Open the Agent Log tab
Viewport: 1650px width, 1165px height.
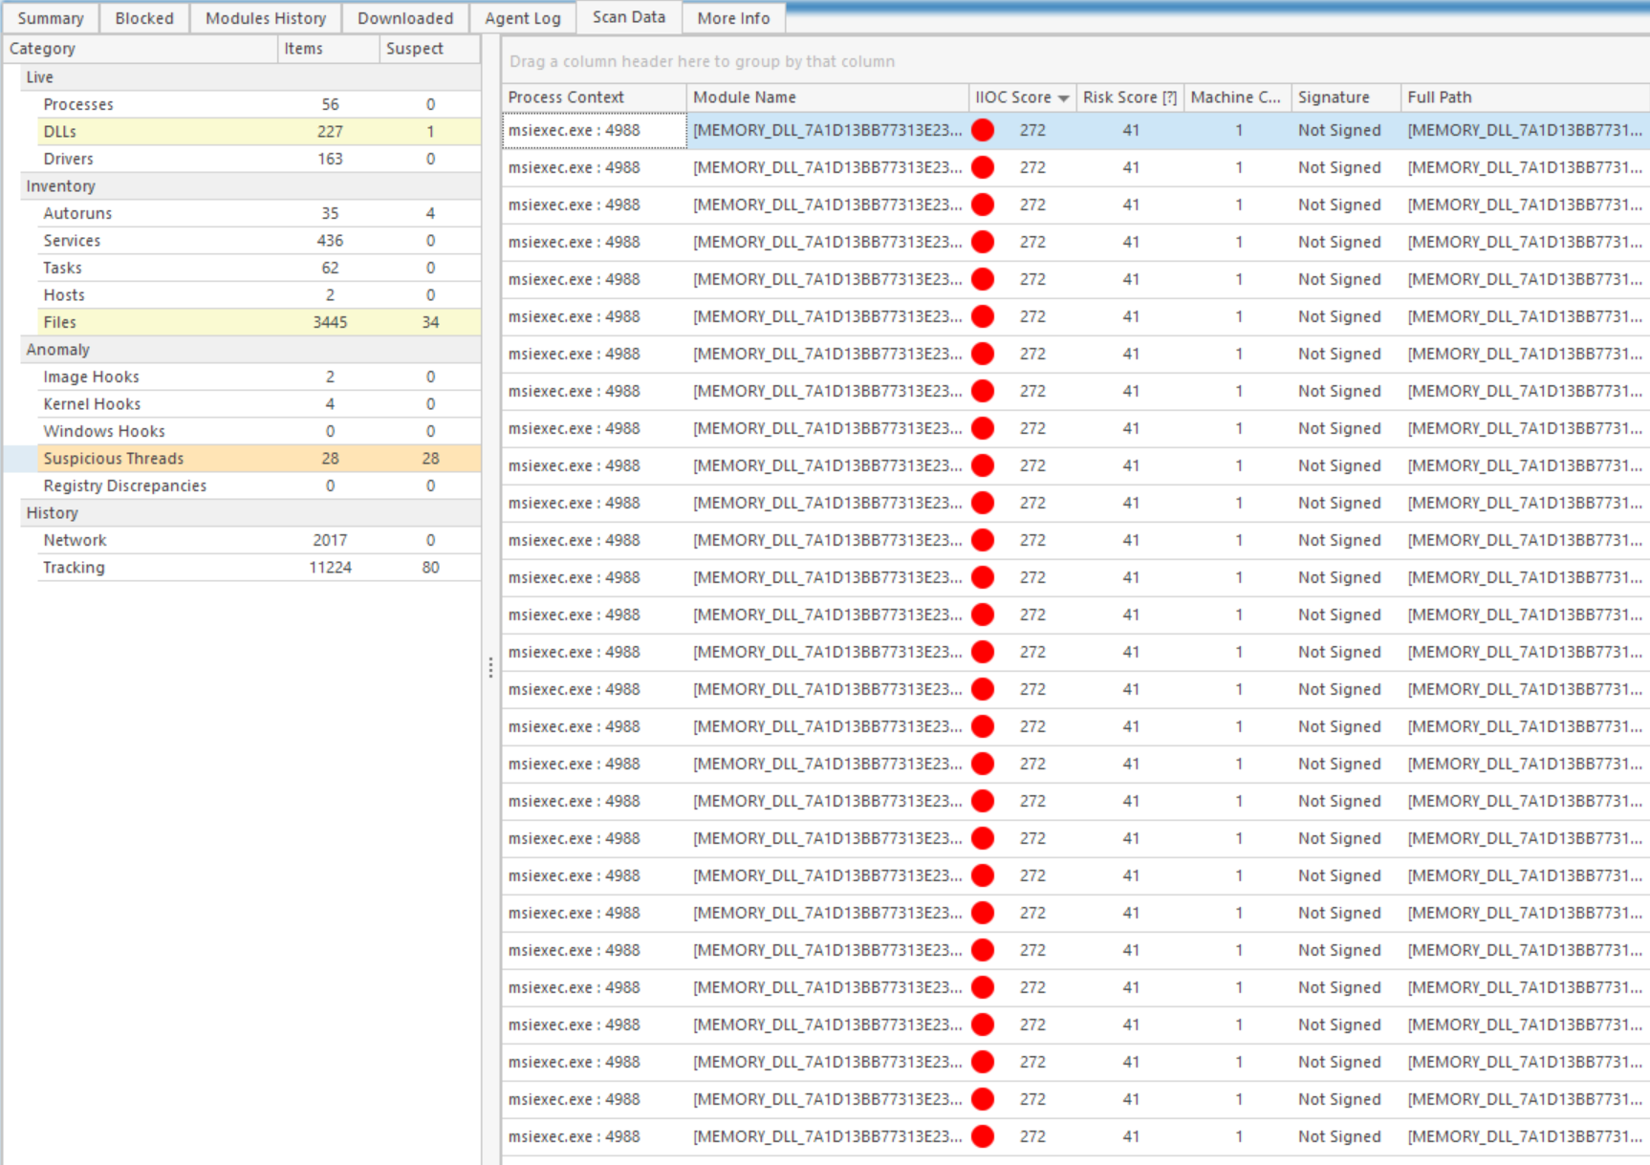522,18
